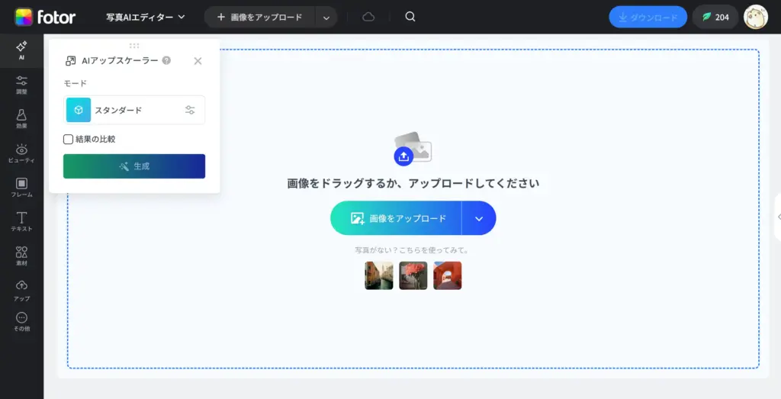Select the red flowers sample photo

coord(413,275)
